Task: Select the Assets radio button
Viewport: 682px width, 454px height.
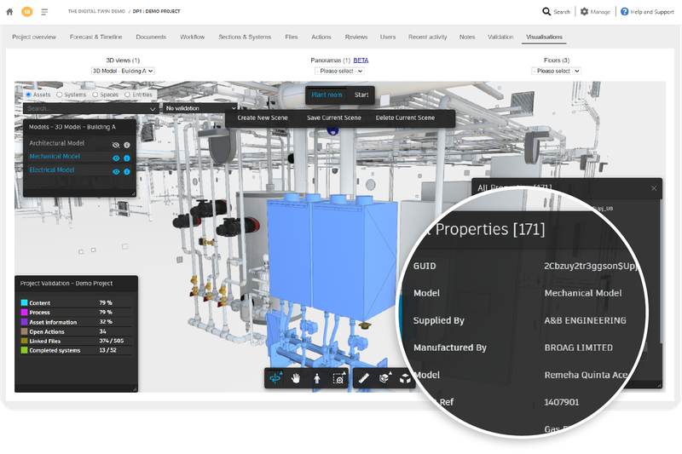Action: [x=28, y=95]
